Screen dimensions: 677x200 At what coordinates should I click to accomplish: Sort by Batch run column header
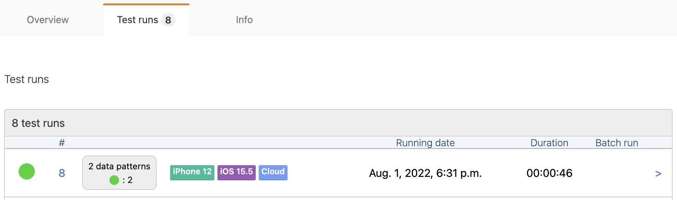point(617,143)
